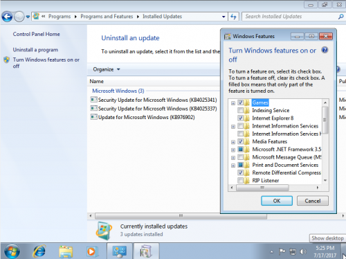The width and height of the screenshot is (346, 259).
Task: Collapse the Microsoft Windows (3) group
Action: [118, 91]
